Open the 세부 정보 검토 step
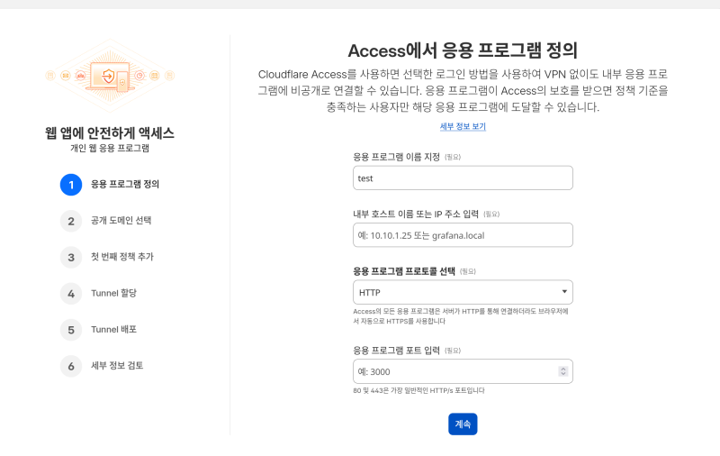Image resolution: width=720 pixels, height=456 pixels. click(117, 366)
